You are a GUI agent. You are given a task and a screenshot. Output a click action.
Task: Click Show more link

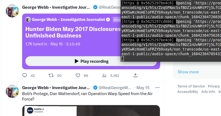(188, 72)
